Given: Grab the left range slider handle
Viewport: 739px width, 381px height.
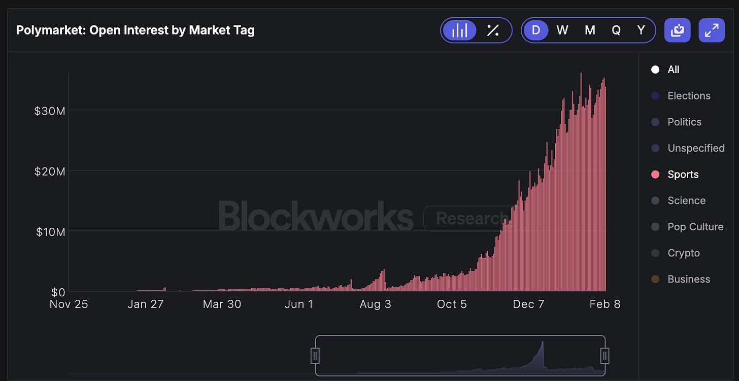Looking at the screenshot, I should pos(315,356).
